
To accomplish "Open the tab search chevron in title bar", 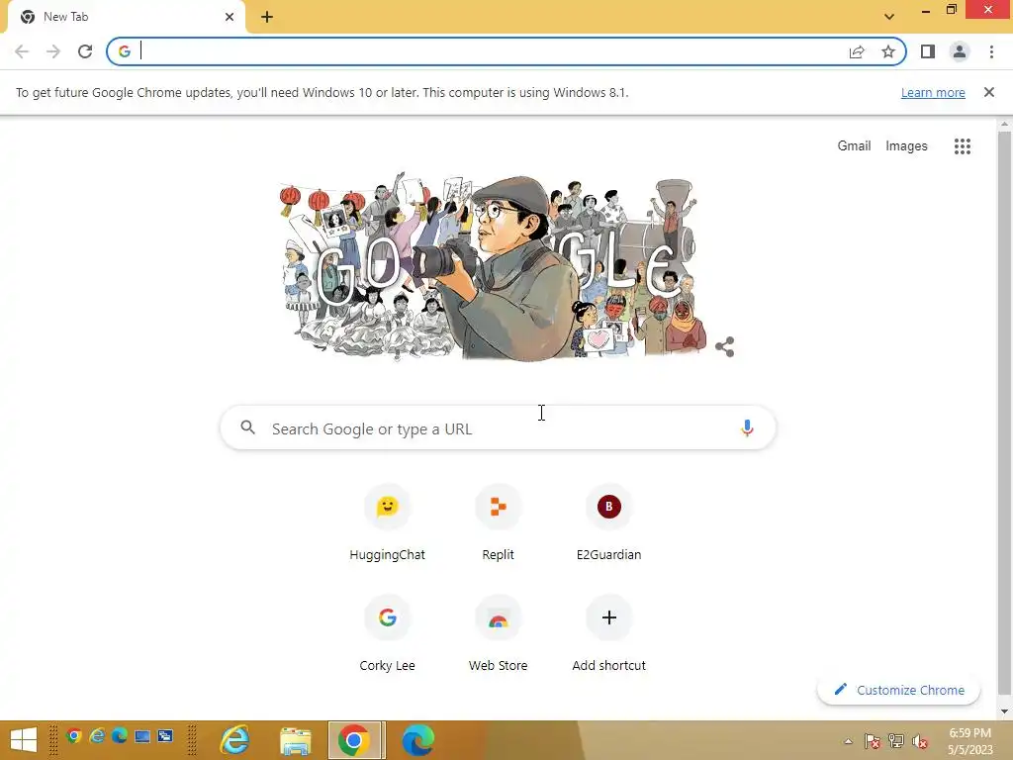I will 889,17.
